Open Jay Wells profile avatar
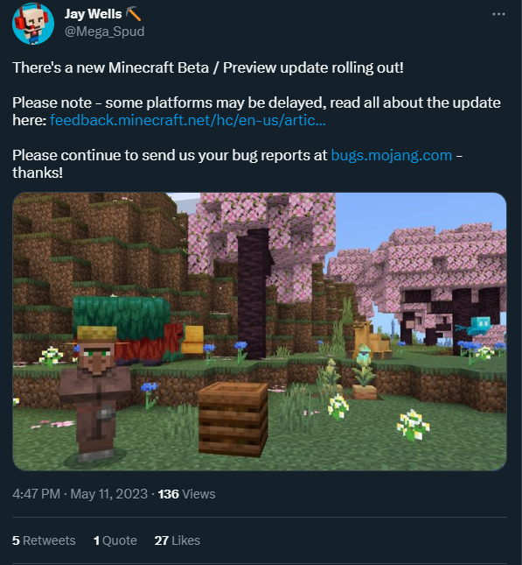Screen dimensions: 522x565 [33, 24]
